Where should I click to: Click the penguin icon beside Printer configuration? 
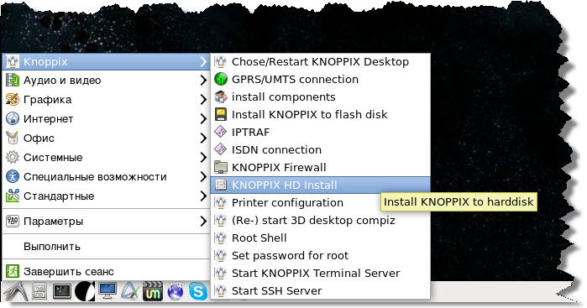click(221, 202)
